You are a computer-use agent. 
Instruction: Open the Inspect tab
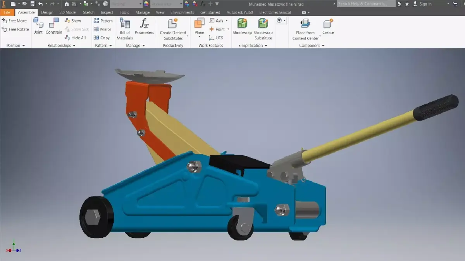(x=107, y=12)
